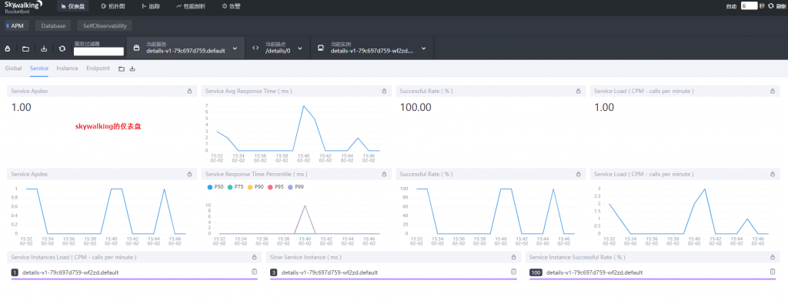Switch to the Service tab
The width and height of the screenshot is (788, 304).
pyautogui.click(x=38, y=68)
